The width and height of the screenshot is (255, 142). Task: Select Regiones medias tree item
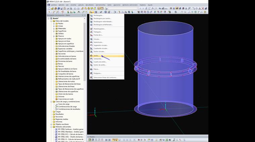coord(62,119)
